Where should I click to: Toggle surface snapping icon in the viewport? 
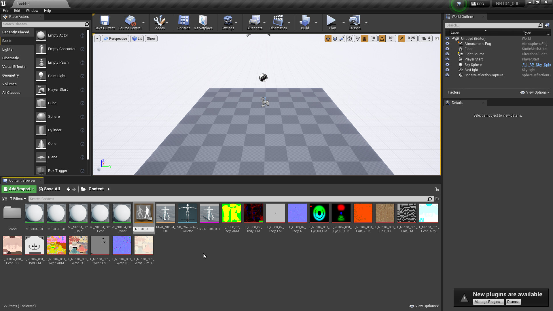pos(357,39)
